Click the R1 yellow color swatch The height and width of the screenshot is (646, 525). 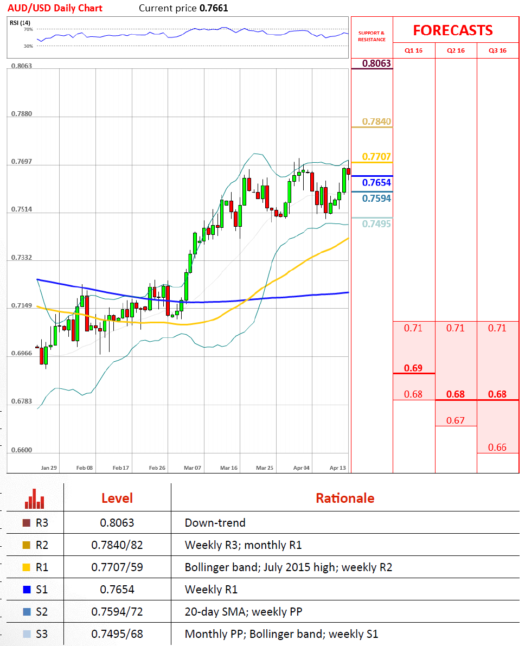click(x=27, y=567)
